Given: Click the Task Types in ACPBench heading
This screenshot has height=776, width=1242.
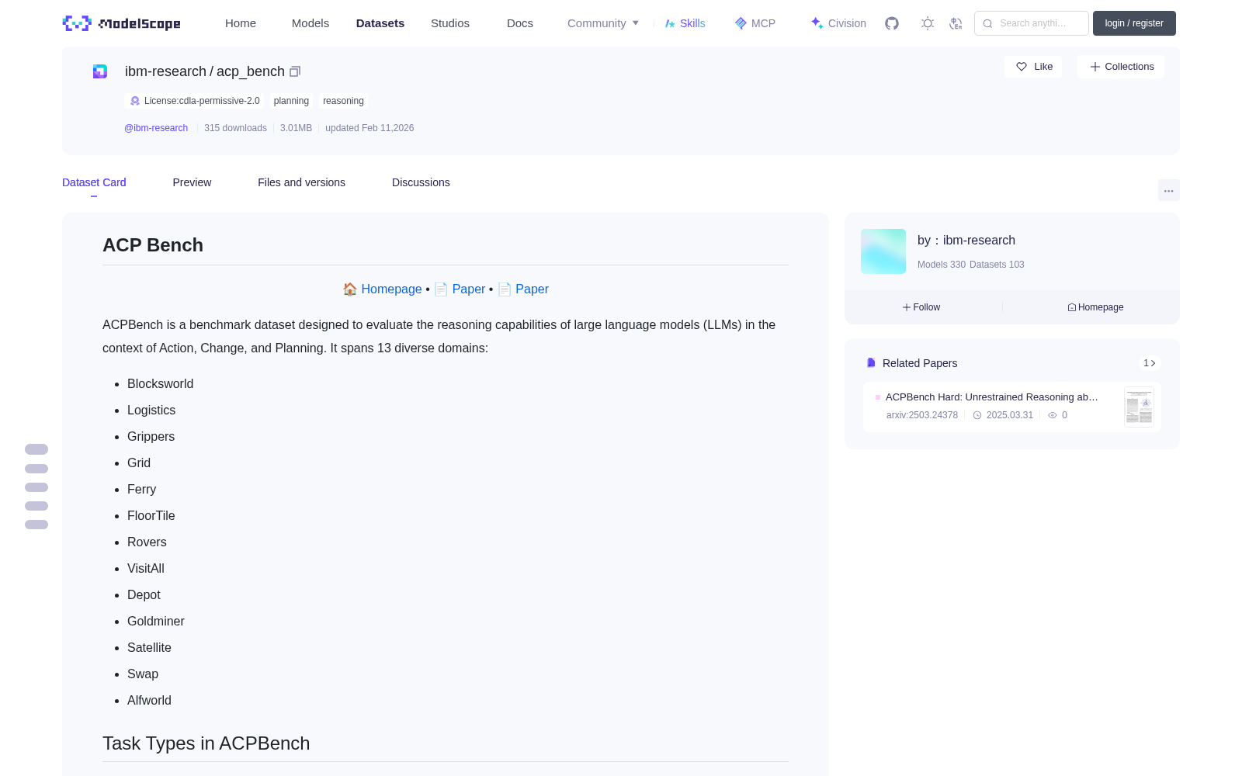Looking at the screenshot, I should pos(206,743).
